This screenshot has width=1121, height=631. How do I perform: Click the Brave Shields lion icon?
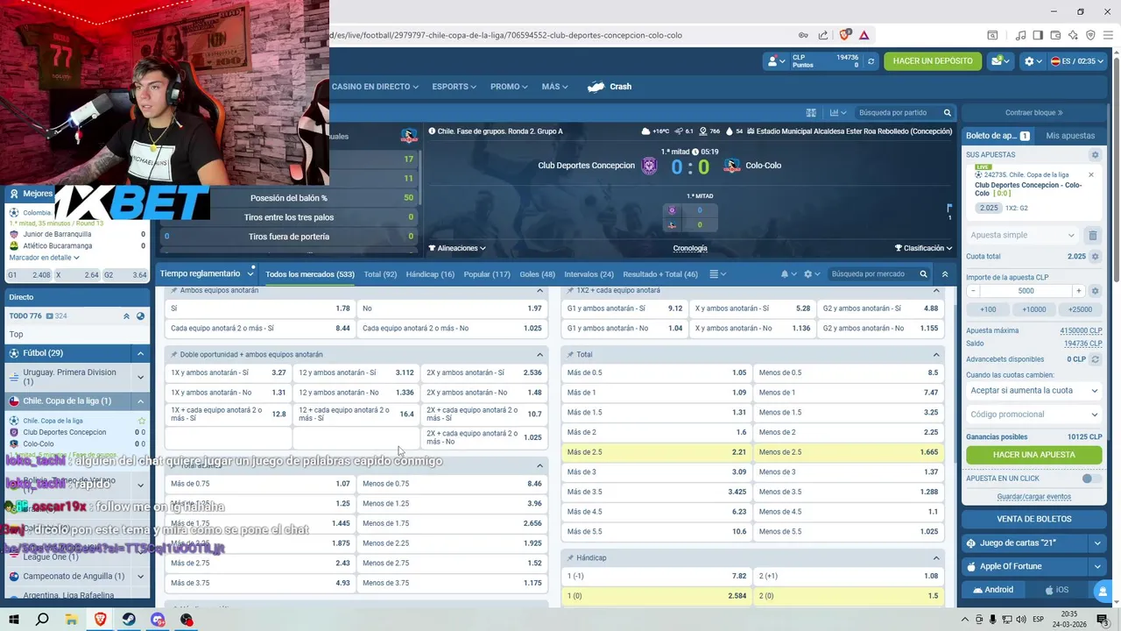pyautogui.click(x=845, y=35)
